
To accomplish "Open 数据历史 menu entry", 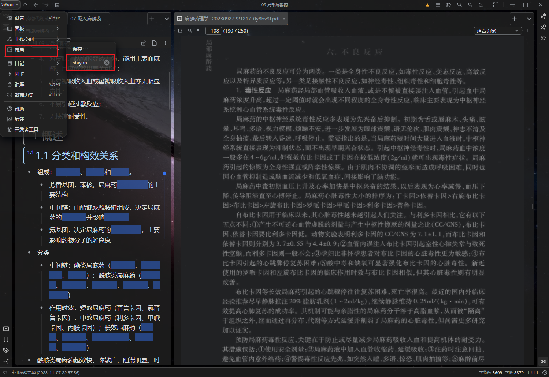I will [x=24, y=95].
